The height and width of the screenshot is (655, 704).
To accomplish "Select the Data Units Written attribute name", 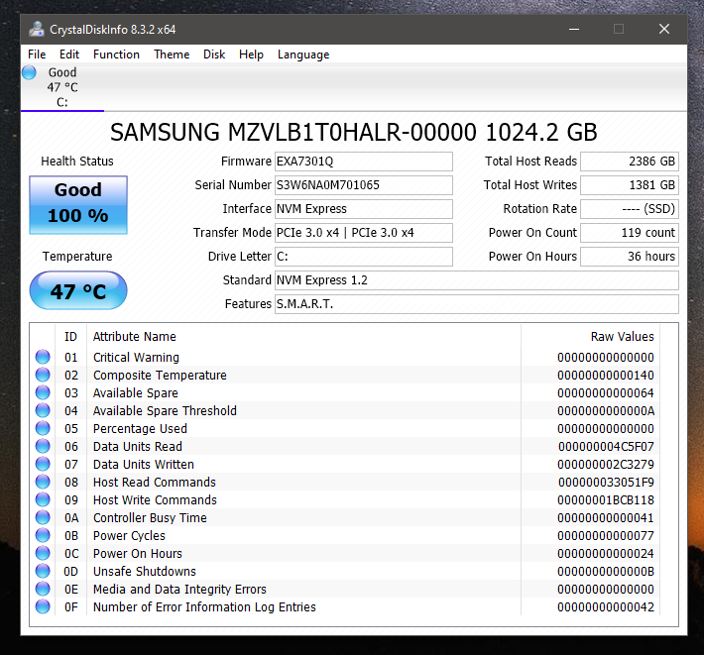I will (x=144, y=465).
